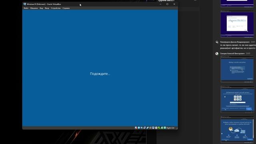Click sender name Свищев Алексей Викторович
This screenshot has width=256, height=144.
pyautogui.click(x=232, y=53)
